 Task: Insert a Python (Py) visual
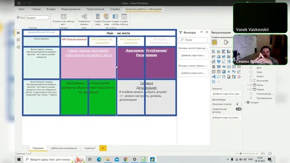[x=234, y=72]
